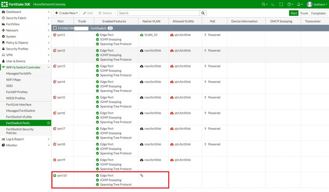
Task: Click the port2 vsw.fortilink cloud icon
Action: pyautogui.click(x=142, y=50)
